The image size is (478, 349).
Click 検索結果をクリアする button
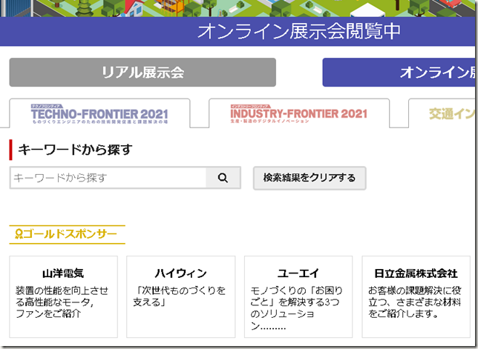point(310,178)
